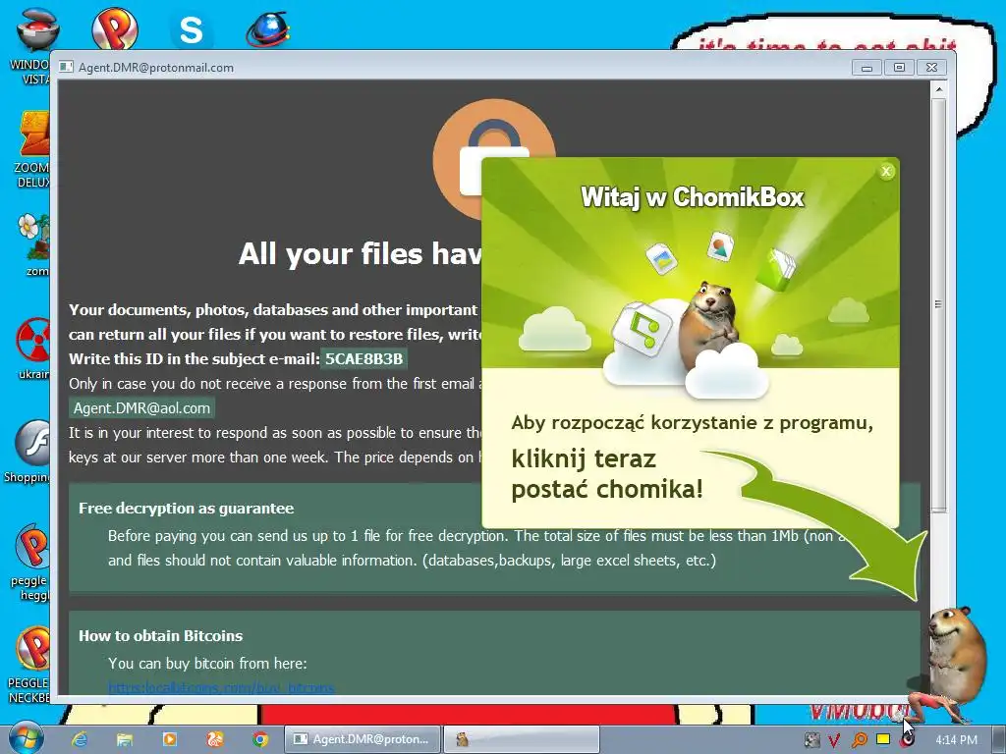The width and height of the screenshot is (1006, 754).
Task: Click the 'All your files hav' headline
Action: coord(360,254)
